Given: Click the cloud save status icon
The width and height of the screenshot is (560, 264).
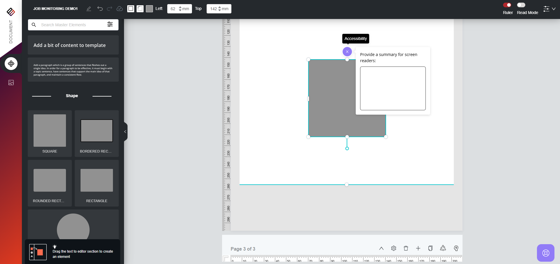Looking at the screenshot, I should [119, 9].
